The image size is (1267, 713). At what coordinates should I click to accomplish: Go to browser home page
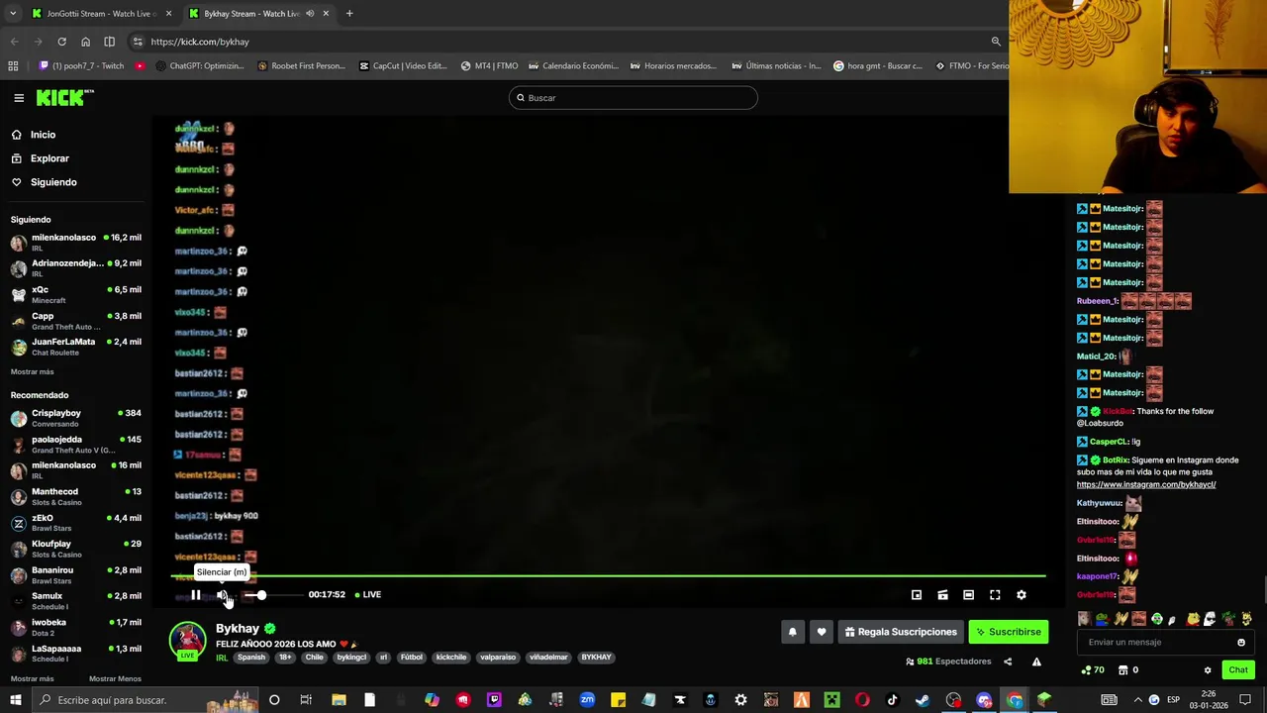(85, 42)
